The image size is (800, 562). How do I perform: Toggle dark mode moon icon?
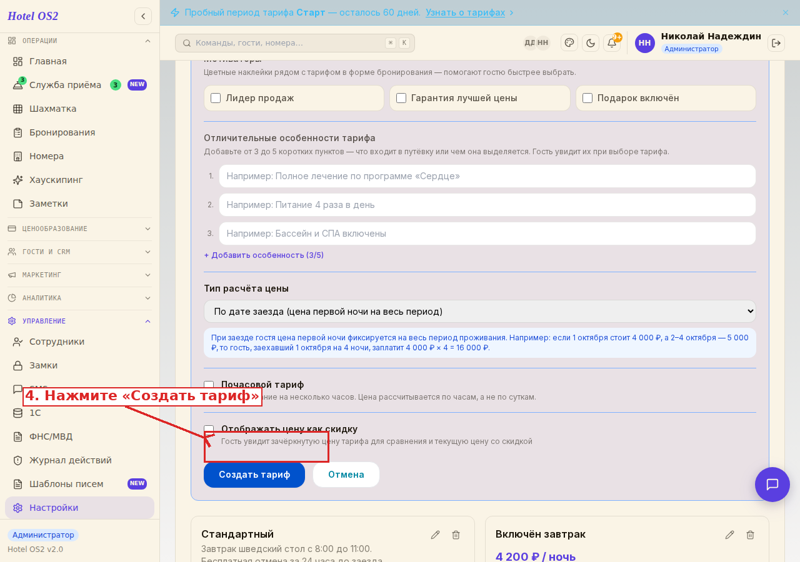click(x=591, y=43)
